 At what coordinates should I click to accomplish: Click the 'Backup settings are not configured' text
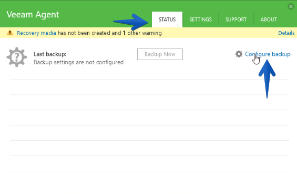click(x=79, y=62)
